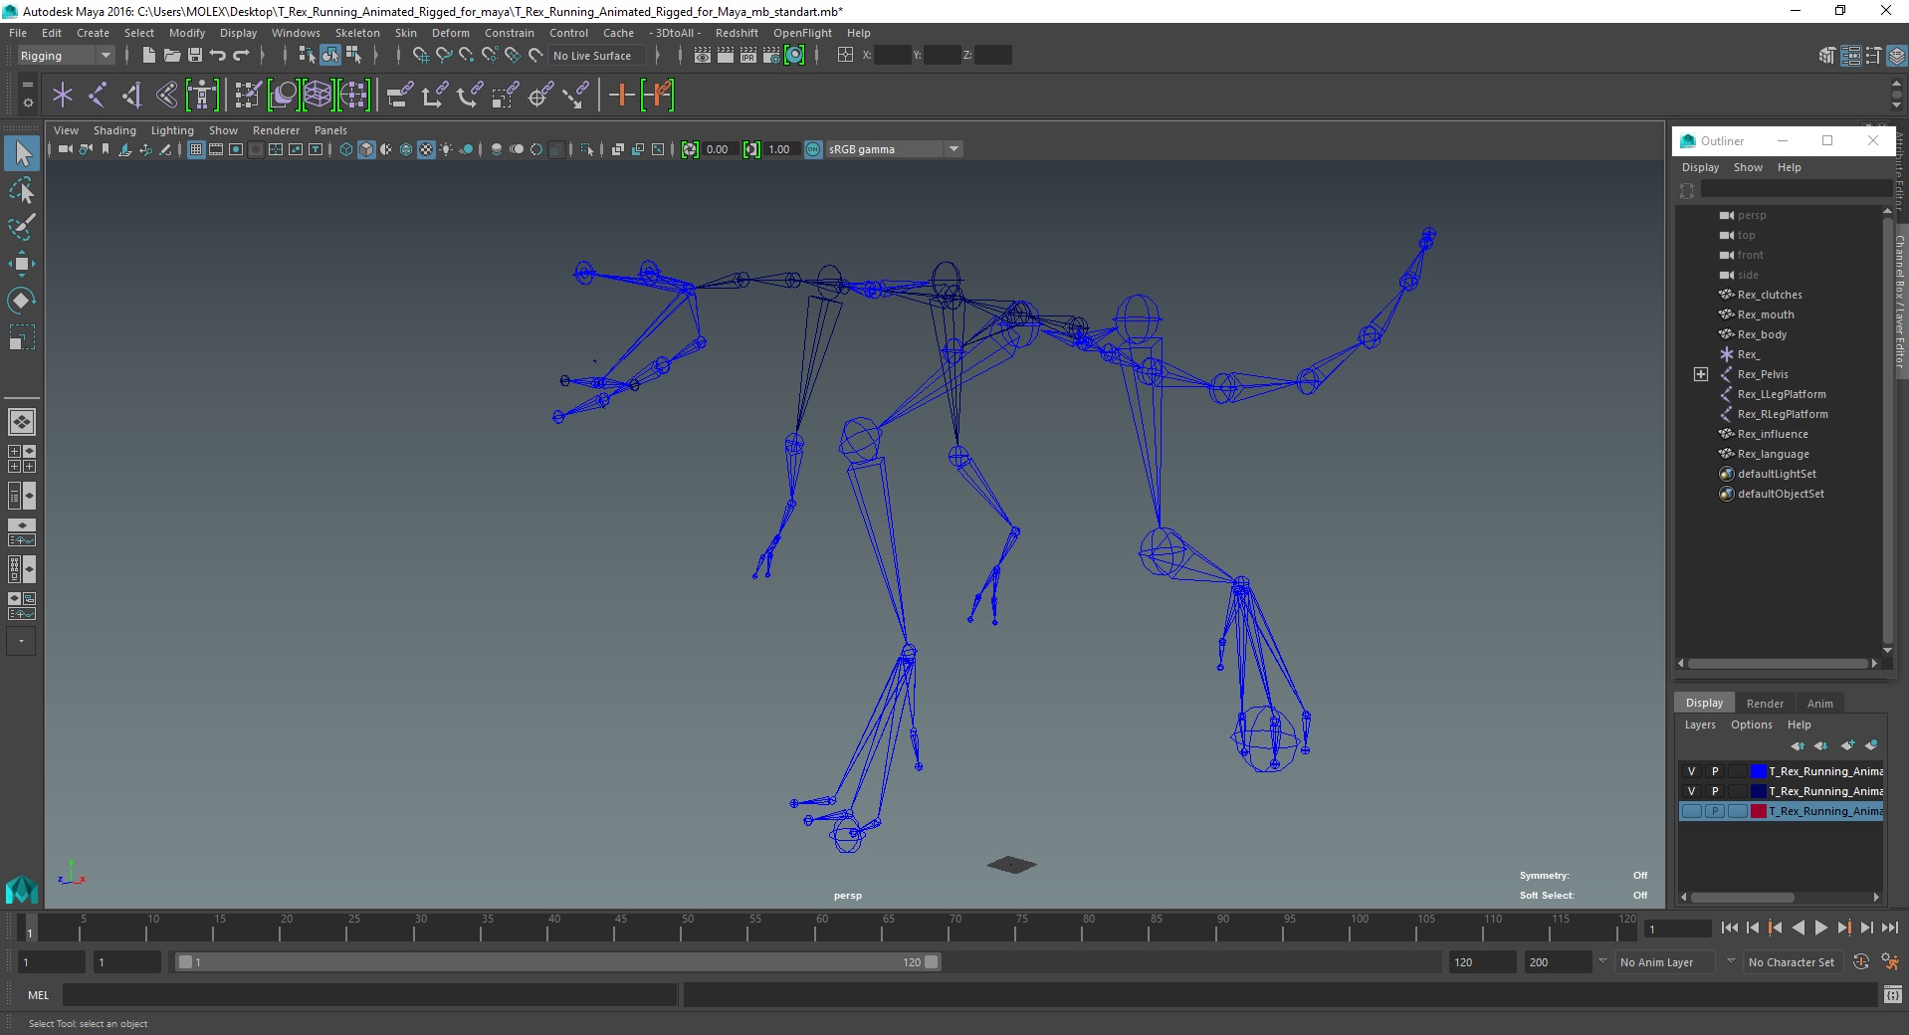This screenshot has height=1035, width=1909.
Task: Open Layers menu in layer editor
Action: click(1700, 724)
